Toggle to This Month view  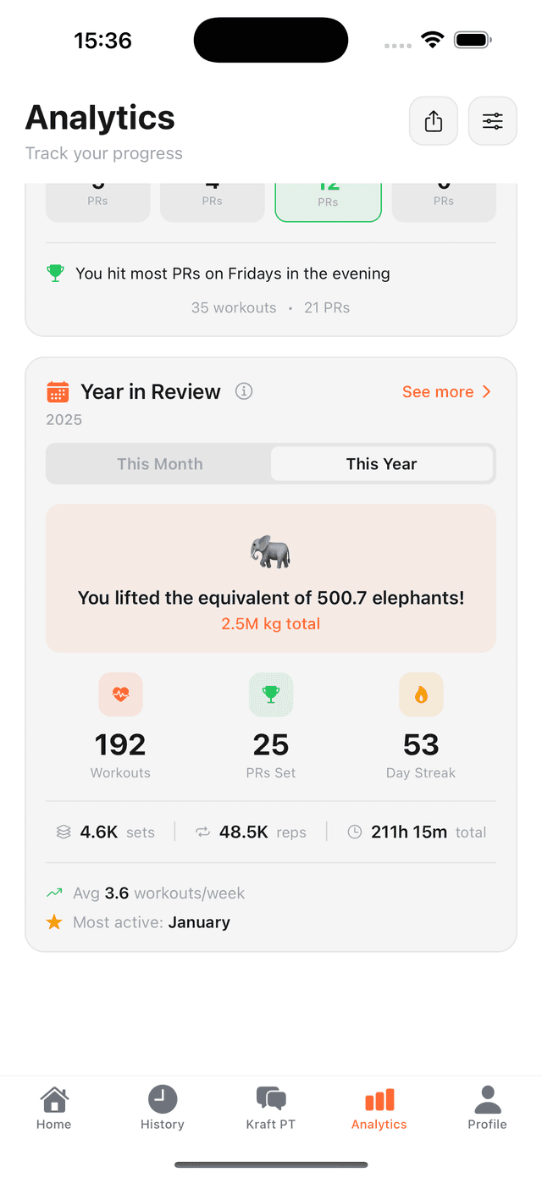[x=159, y=463]
